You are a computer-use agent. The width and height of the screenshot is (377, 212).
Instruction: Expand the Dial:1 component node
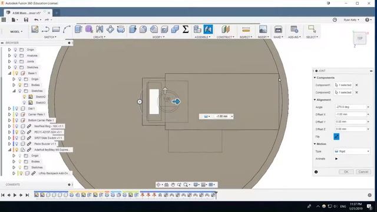click(x=9, y=108)
